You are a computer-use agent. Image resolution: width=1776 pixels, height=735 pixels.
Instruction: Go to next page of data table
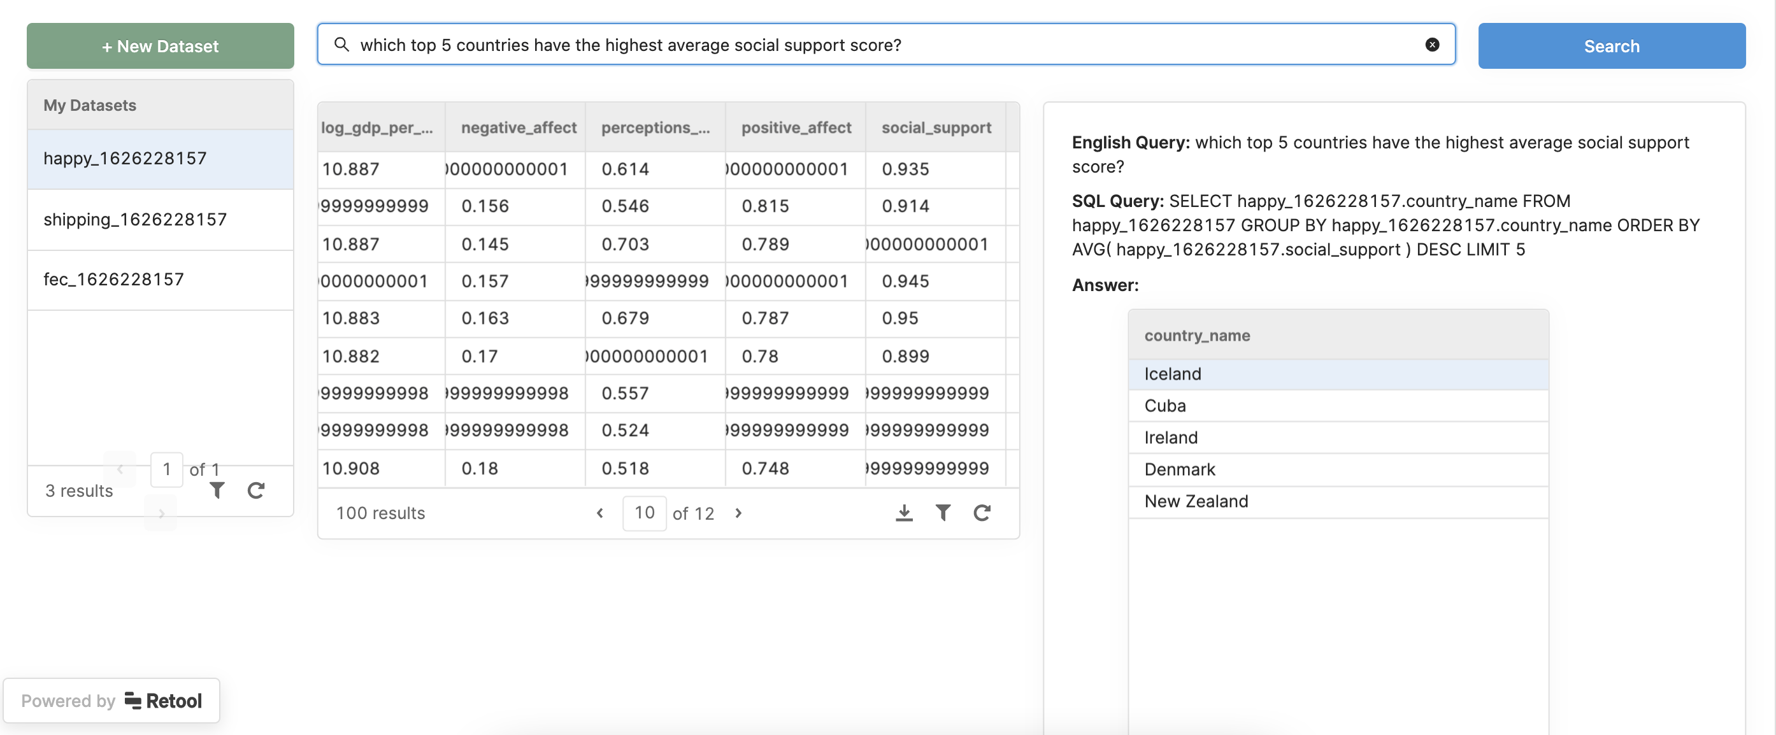point(738,513)
